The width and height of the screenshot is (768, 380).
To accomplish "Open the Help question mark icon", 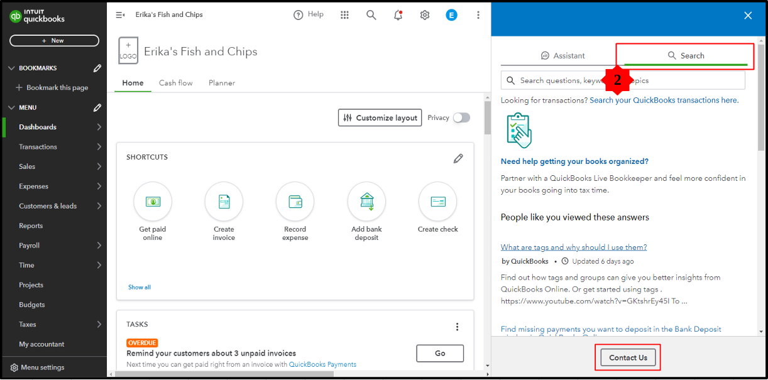I will point(299,15).
